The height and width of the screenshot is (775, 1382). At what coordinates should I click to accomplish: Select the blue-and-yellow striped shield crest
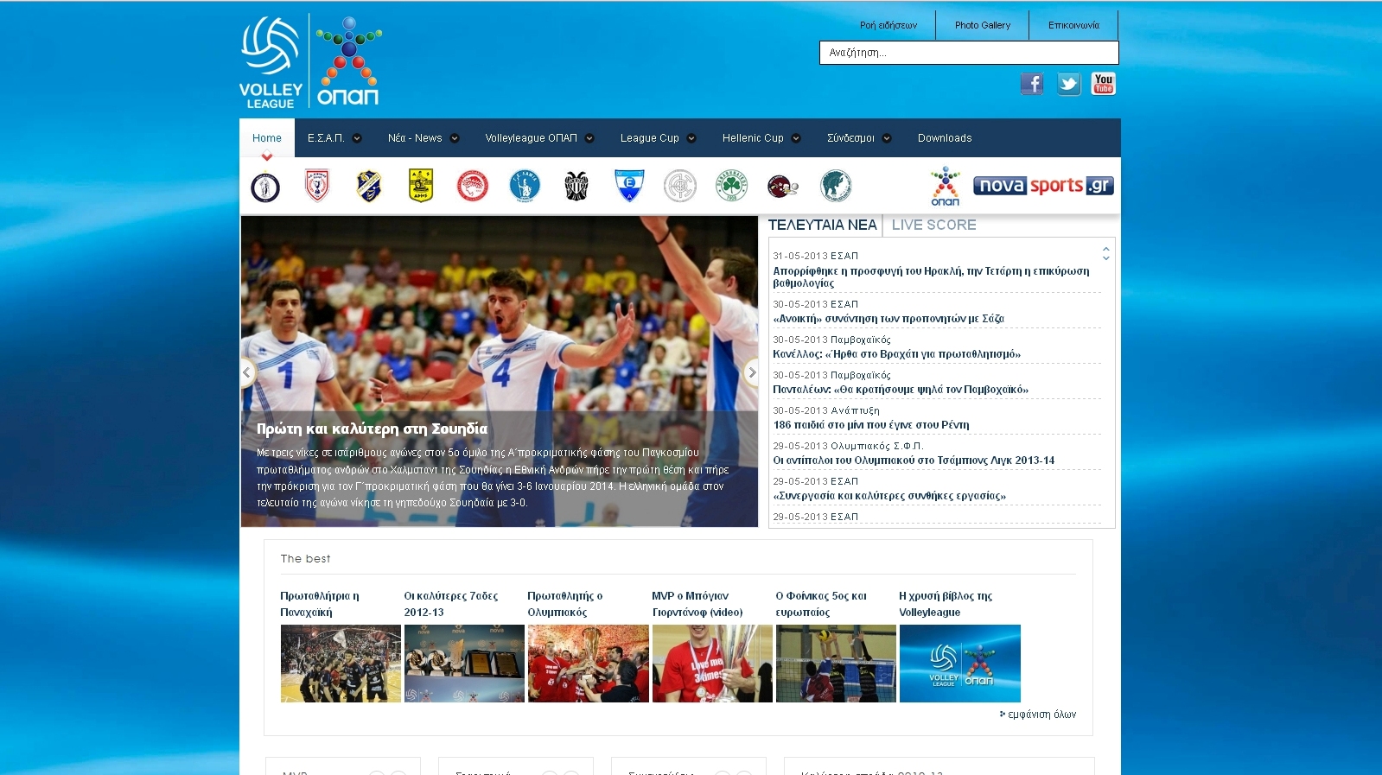point(369,186)
